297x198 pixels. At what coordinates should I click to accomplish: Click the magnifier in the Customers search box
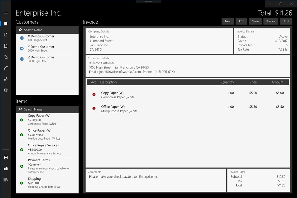20,30
